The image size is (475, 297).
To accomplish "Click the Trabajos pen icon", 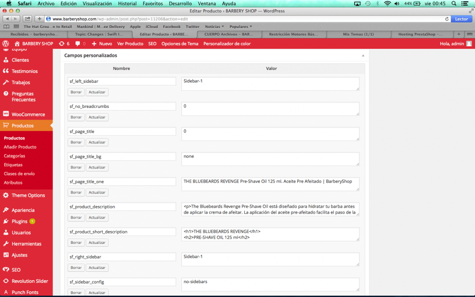I will [6, 82].
